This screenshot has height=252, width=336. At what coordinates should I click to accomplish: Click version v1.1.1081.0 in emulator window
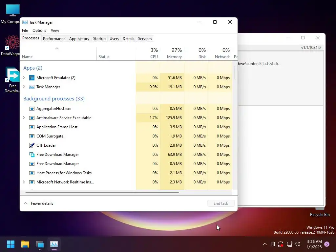pos(311,48)
